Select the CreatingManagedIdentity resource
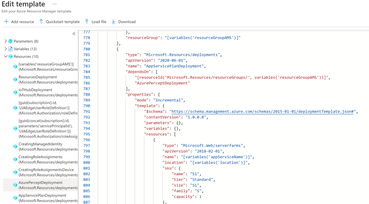Viewport: 369px width, 204px height. tap(45, 147)
